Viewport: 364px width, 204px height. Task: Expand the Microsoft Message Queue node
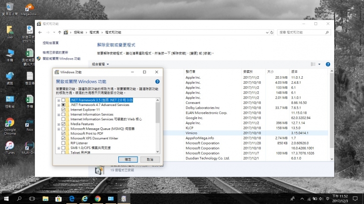pos(59,129)
